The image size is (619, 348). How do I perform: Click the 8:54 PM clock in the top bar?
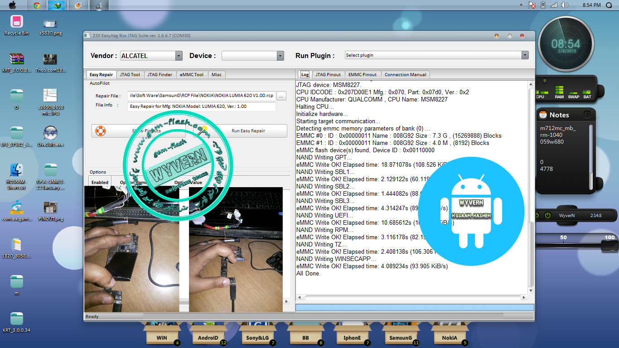tap(591, 5)
